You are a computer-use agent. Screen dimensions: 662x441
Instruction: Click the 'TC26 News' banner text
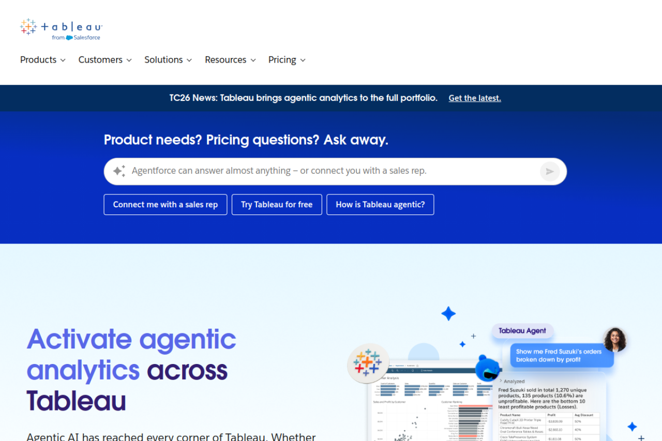click(303, 98)
